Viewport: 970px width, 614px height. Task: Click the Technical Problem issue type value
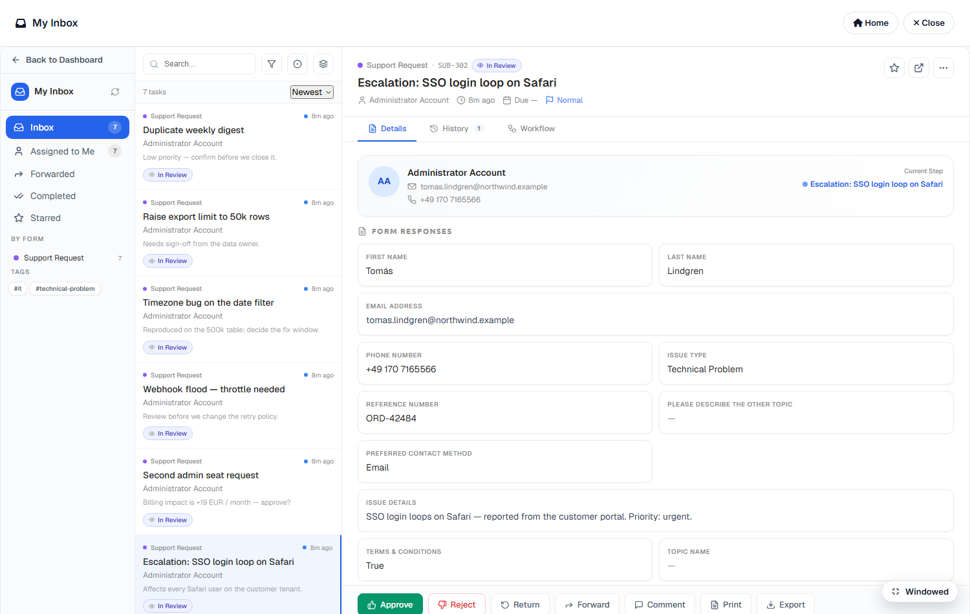(705, 369)
